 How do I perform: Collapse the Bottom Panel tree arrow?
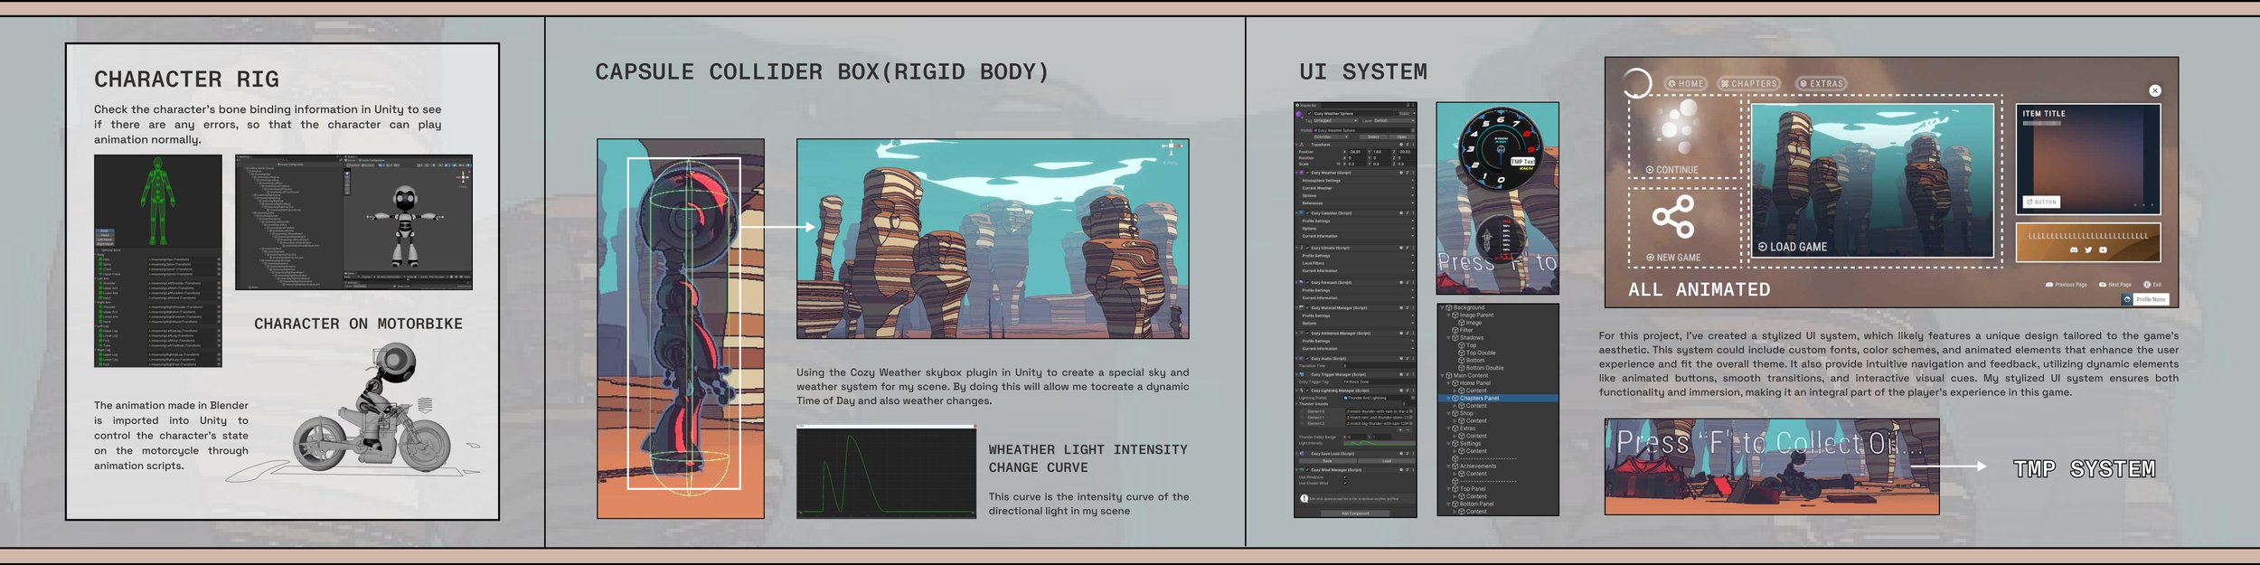(1448, 504)
